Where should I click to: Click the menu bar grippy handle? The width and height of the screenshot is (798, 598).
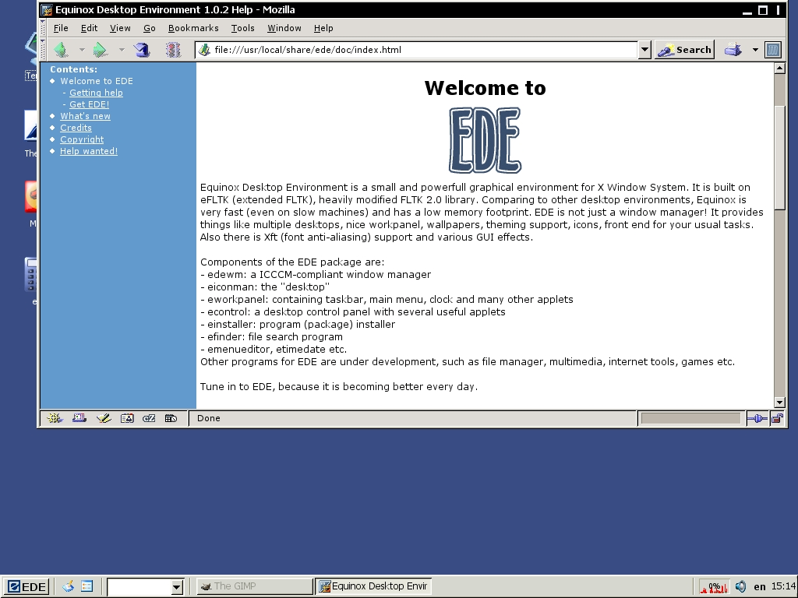44,28
